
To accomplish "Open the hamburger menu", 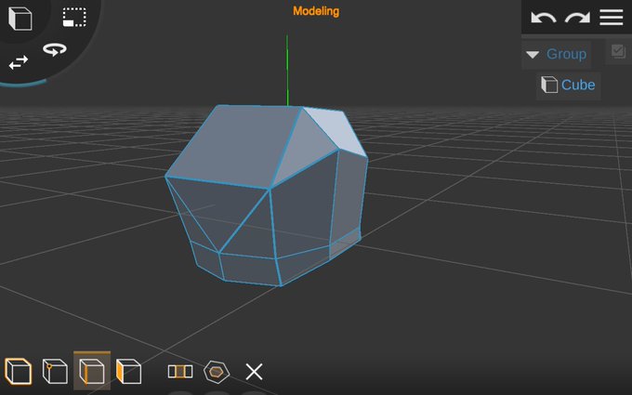I will point(611,18).
